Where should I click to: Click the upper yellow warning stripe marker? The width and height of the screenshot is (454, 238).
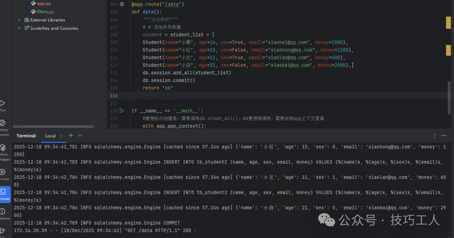448,23
